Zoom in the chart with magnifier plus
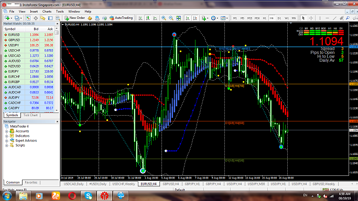This screenshot has width=358, height=201. pyautogui.click(x=164, y=18)
